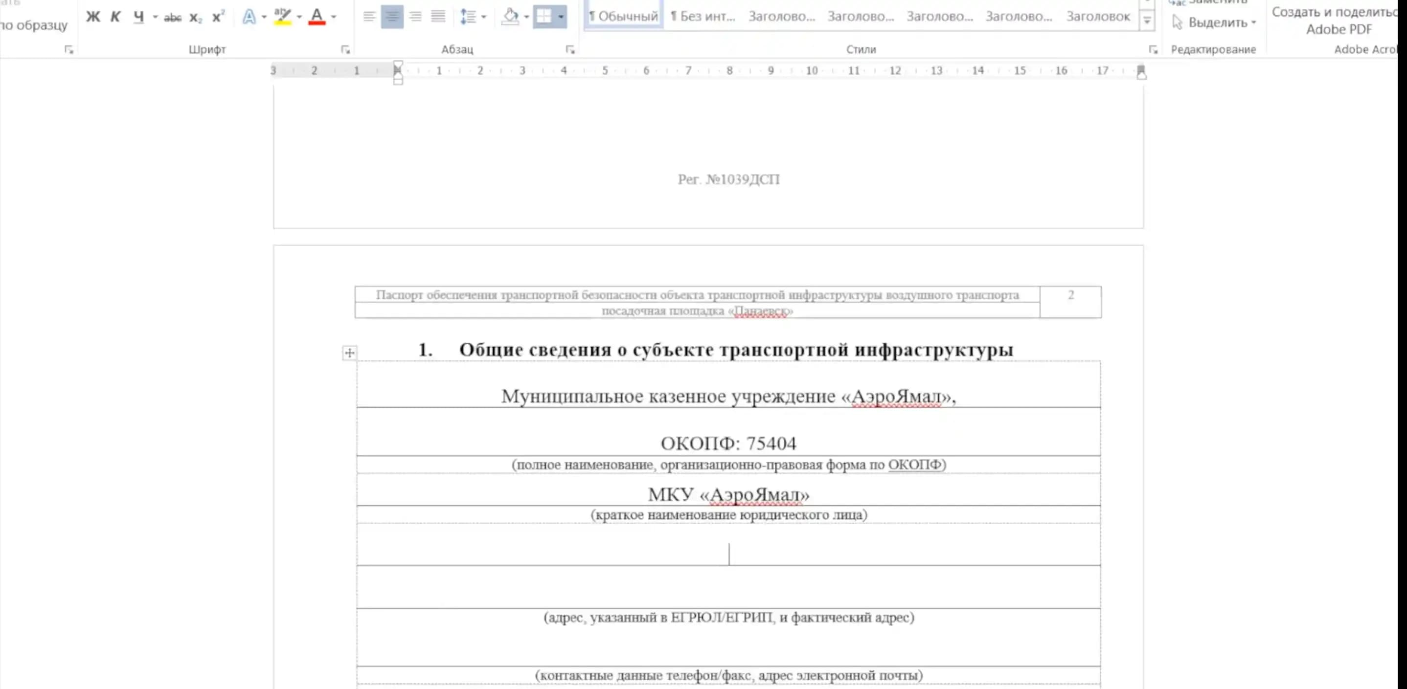
Task: Click header page number 2
Action: pos(1070,295)
